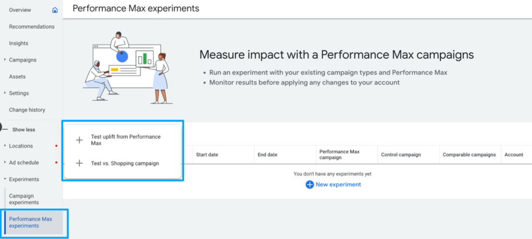Image resolution: width=532 pixels, height=239 pixels.
Task: Click the Ad schedule label in sidebar
Action: tap(24, 162)
